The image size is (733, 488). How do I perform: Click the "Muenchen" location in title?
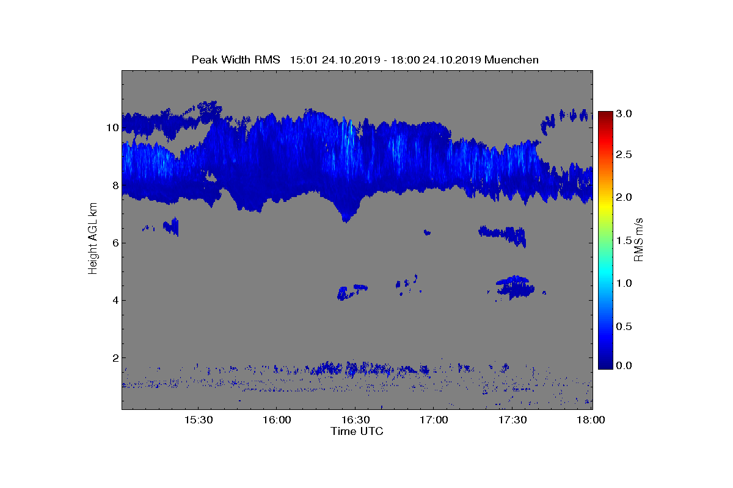point(512,60)
